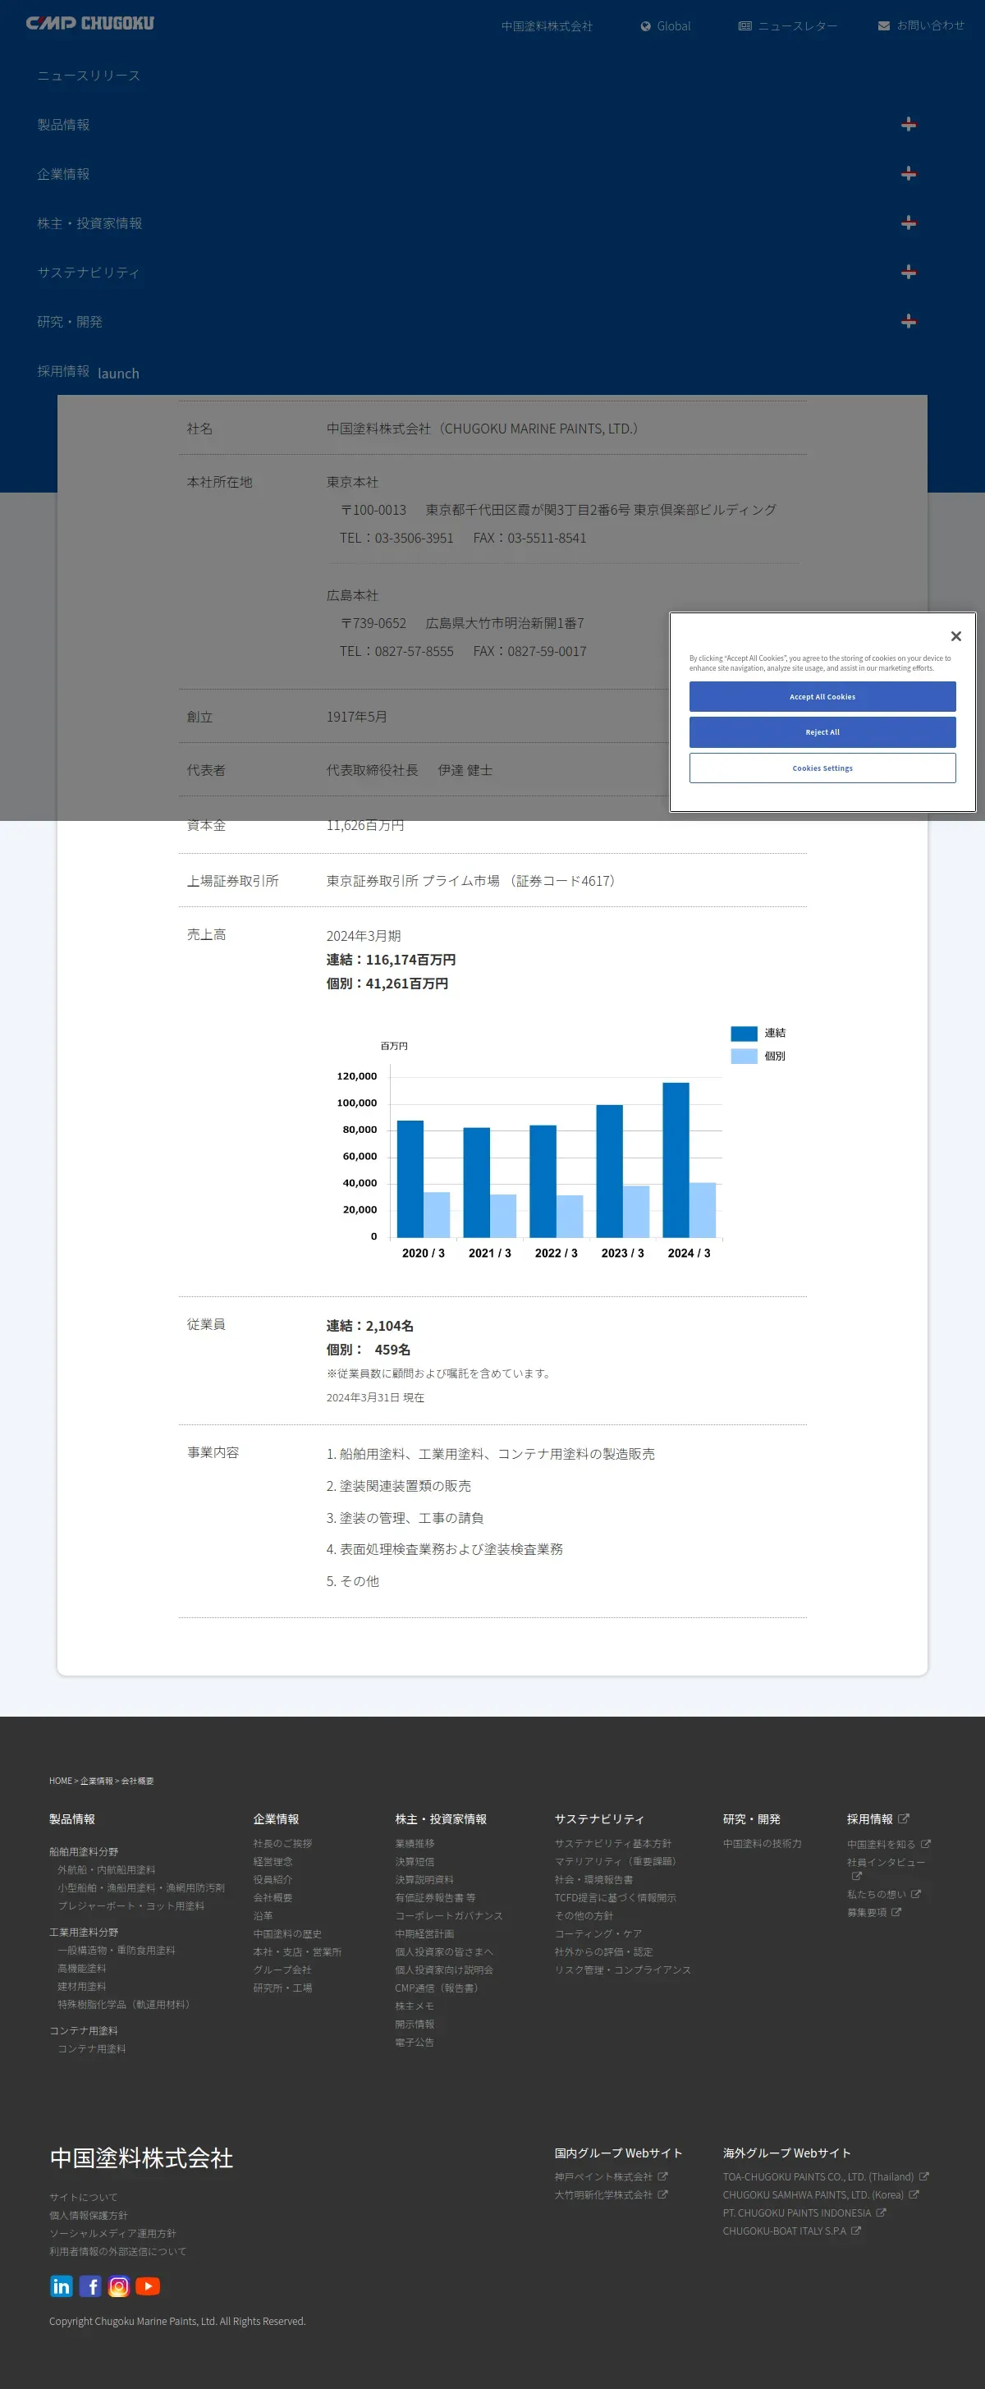Open the LinkedIn social icon
Viewport: 985px width, 2389px height.
point(62,2286)
